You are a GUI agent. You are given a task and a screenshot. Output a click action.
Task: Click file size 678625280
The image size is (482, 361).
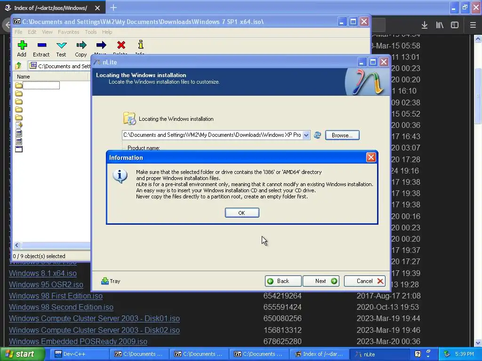(282, 342)
